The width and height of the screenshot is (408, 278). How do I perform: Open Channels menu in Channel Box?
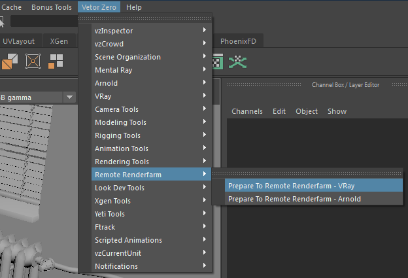click(x=247, y=111)
